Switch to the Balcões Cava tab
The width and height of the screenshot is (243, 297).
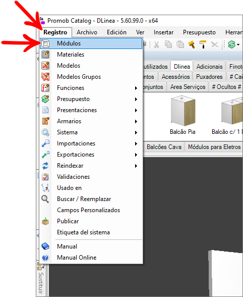coord(164,147)
